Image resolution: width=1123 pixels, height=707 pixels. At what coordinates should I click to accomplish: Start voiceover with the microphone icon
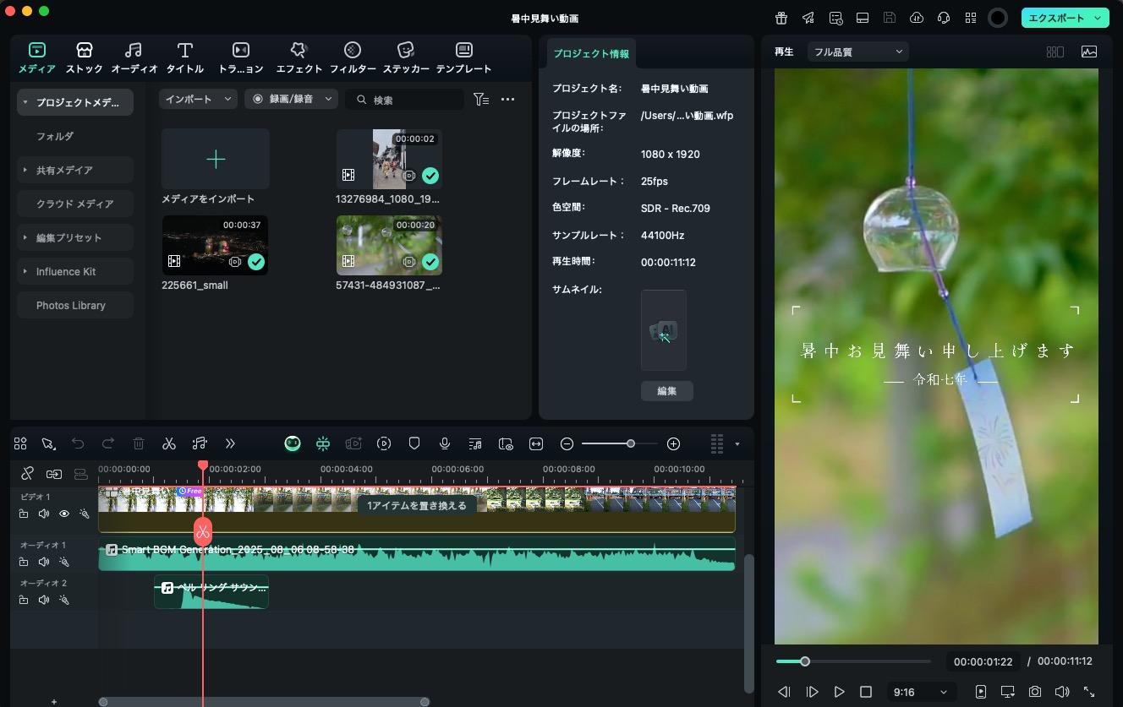[445, 443]
